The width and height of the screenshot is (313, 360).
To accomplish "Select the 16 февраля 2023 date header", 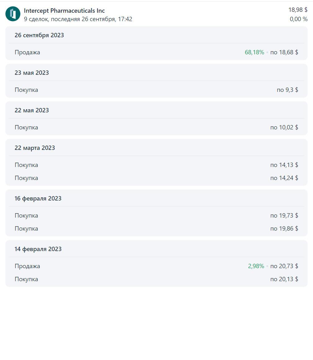I will pyautogui.click(x=38, y=198).
